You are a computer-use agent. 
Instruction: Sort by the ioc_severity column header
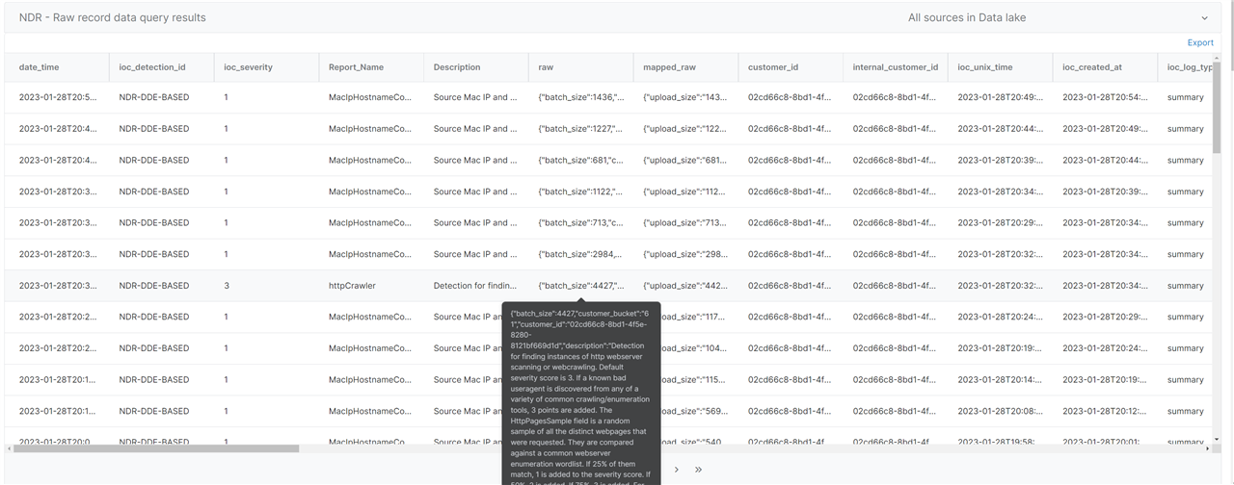pyautogui.click(x=248, y=67)
